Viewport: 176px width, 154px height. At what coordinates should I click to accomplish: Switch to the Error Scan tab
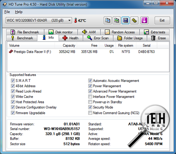pos(98,38)
